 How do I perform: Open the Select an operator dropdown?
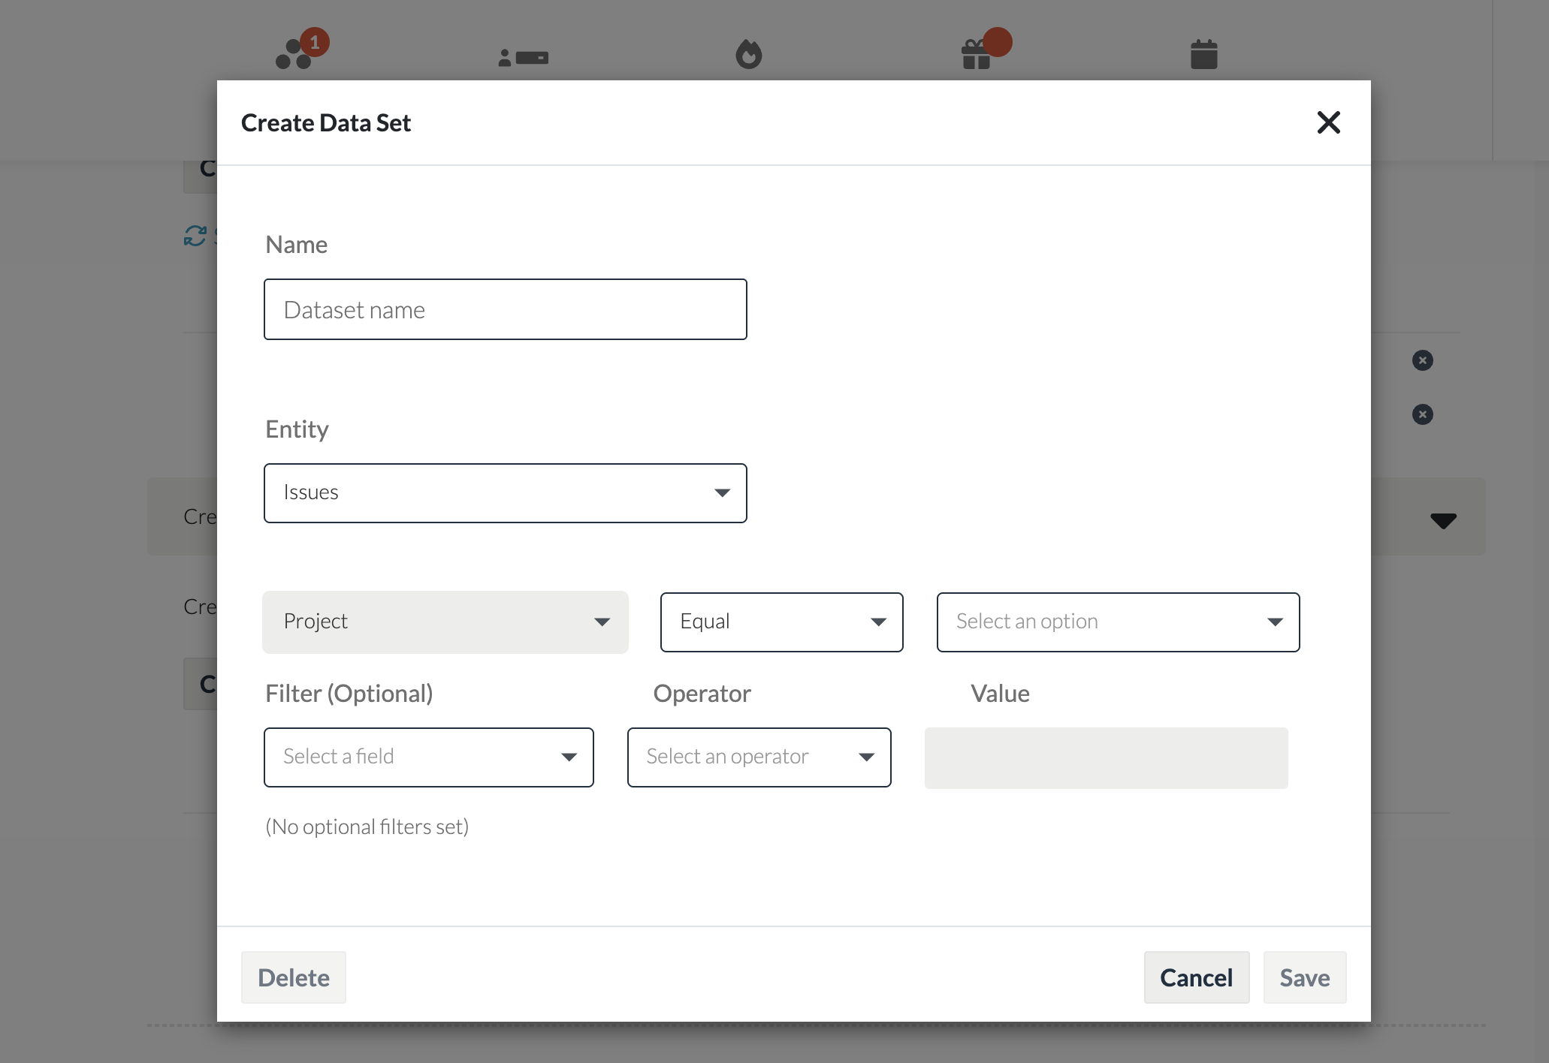click(x=759, y=757)
